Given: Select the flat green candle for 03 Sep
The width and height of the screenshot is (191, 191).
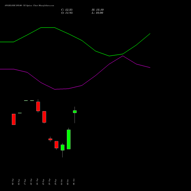Looking at the screenshot, I should coord(20,113).
